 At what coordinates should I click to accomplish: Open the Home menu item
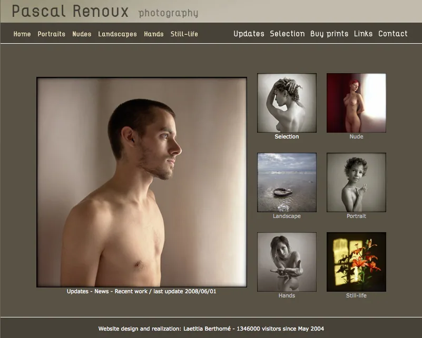[22, 34]
